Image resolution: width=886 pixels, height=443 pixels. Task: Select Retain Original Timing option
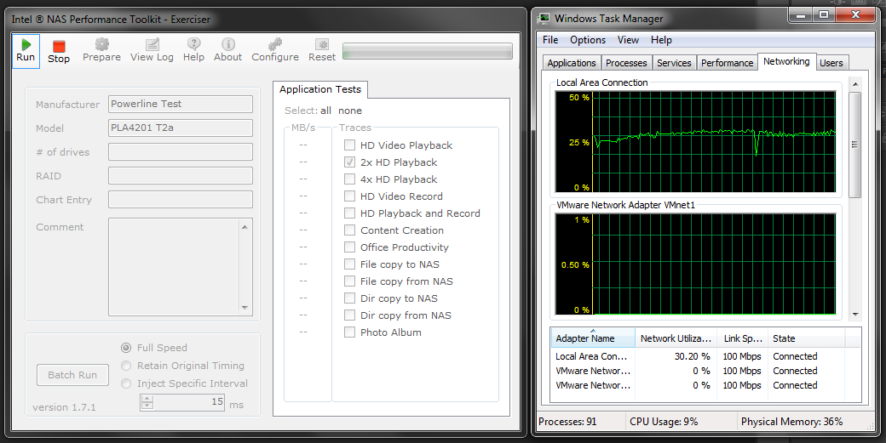[x=127, y=366]
